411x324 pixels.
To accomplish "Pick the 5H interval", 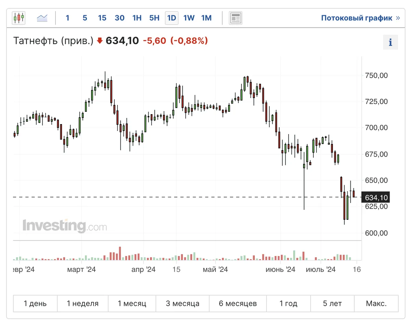I will 154,18.
